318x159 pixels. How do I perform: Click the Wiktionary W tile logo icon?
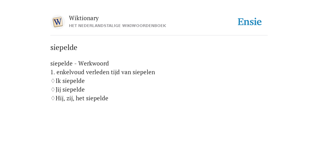pyautogui.click(x=57, y=22)
